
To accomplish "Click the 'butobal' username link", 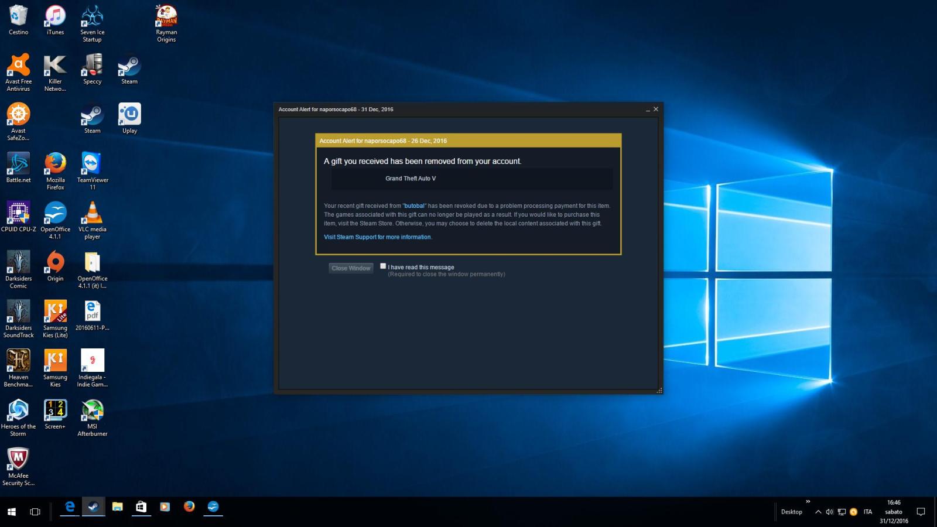I will pyautogui.click(x=414, y=206).
